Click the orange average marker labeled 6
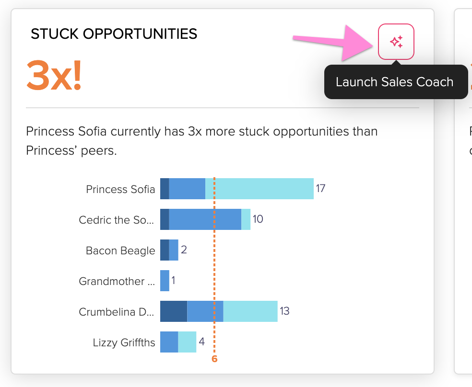 (x=214, y=359)
